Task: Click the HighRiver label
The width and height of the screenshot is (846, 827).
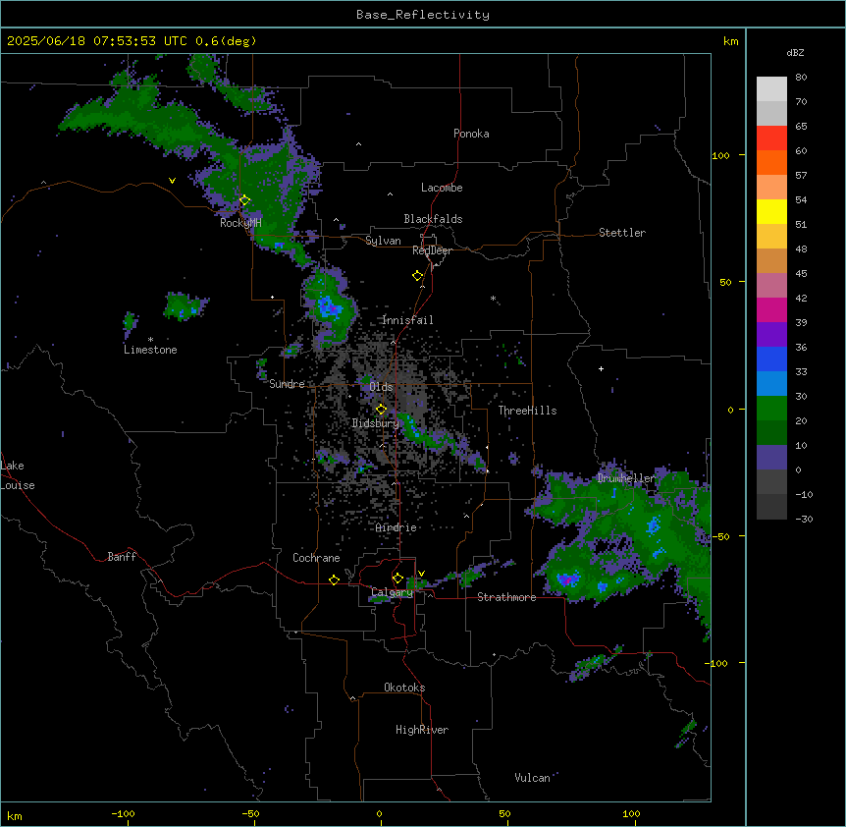Action: point(422,730)
